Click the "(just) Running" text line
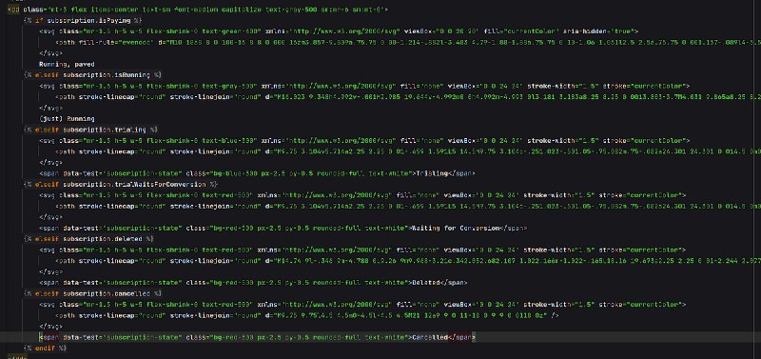 pos(67,118)
